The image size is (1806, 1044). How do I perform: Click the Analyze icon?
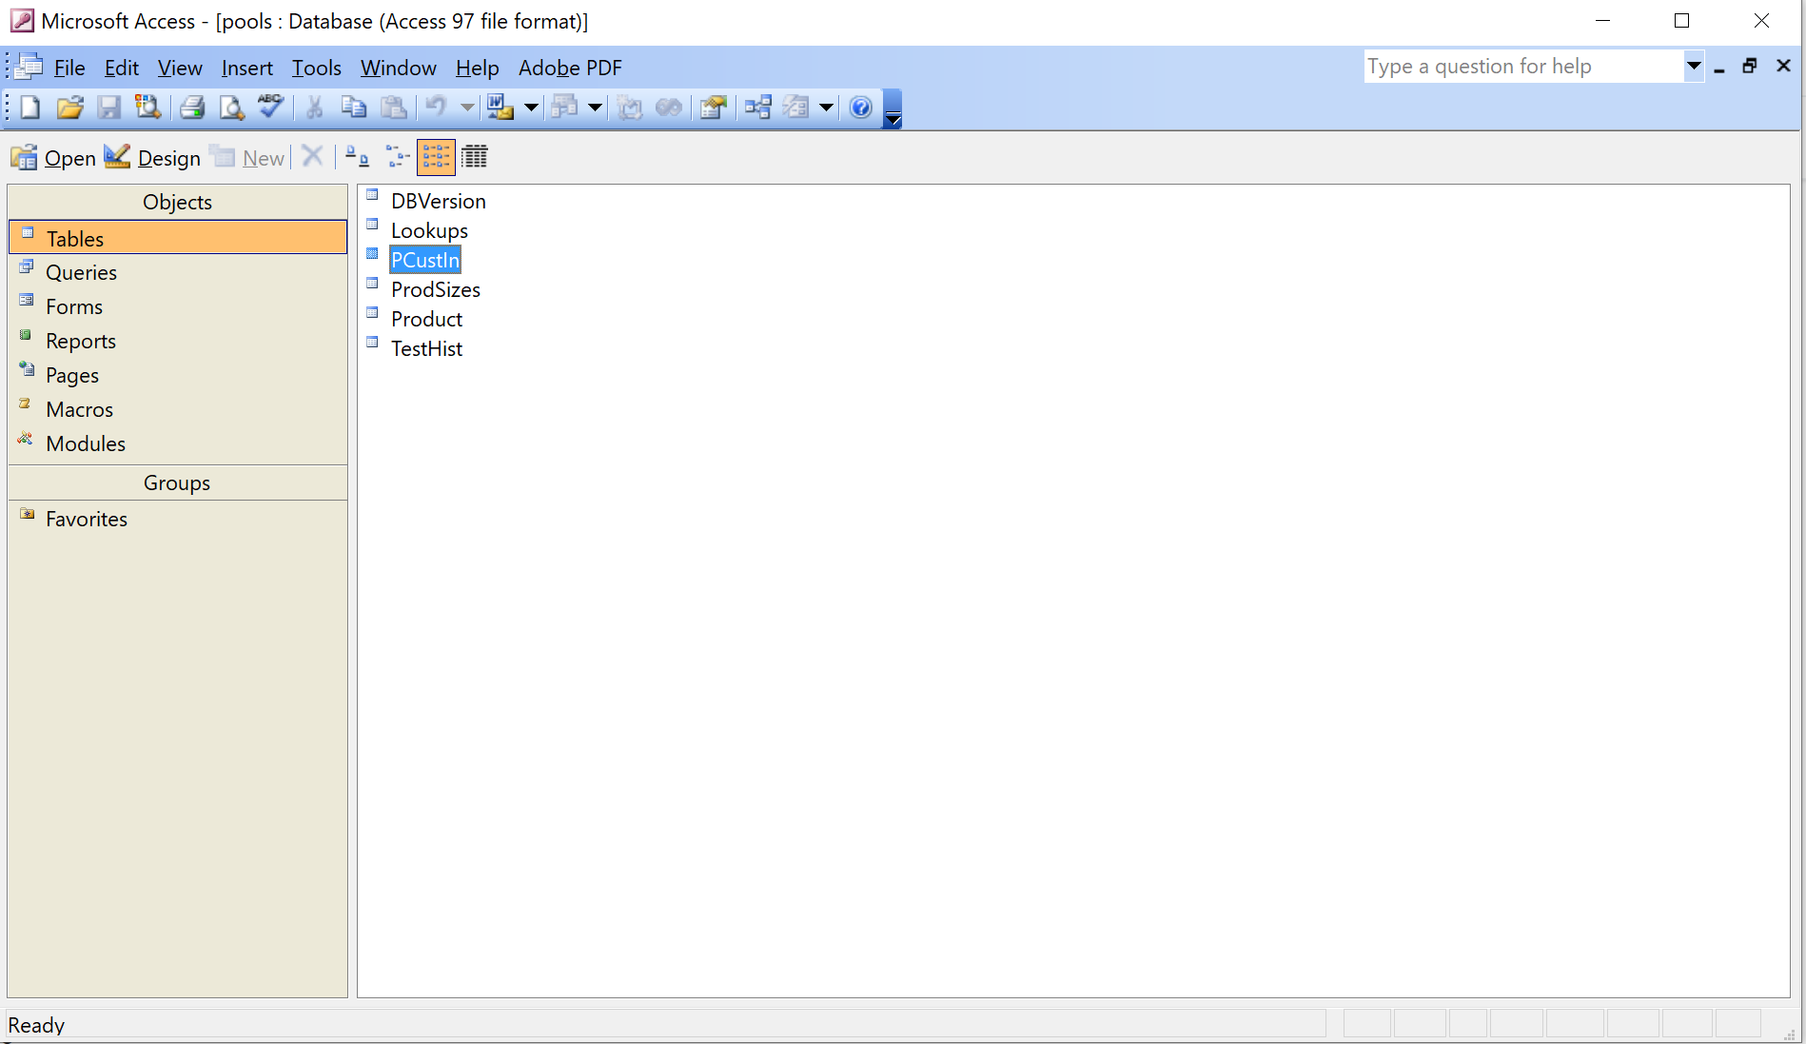564,108
